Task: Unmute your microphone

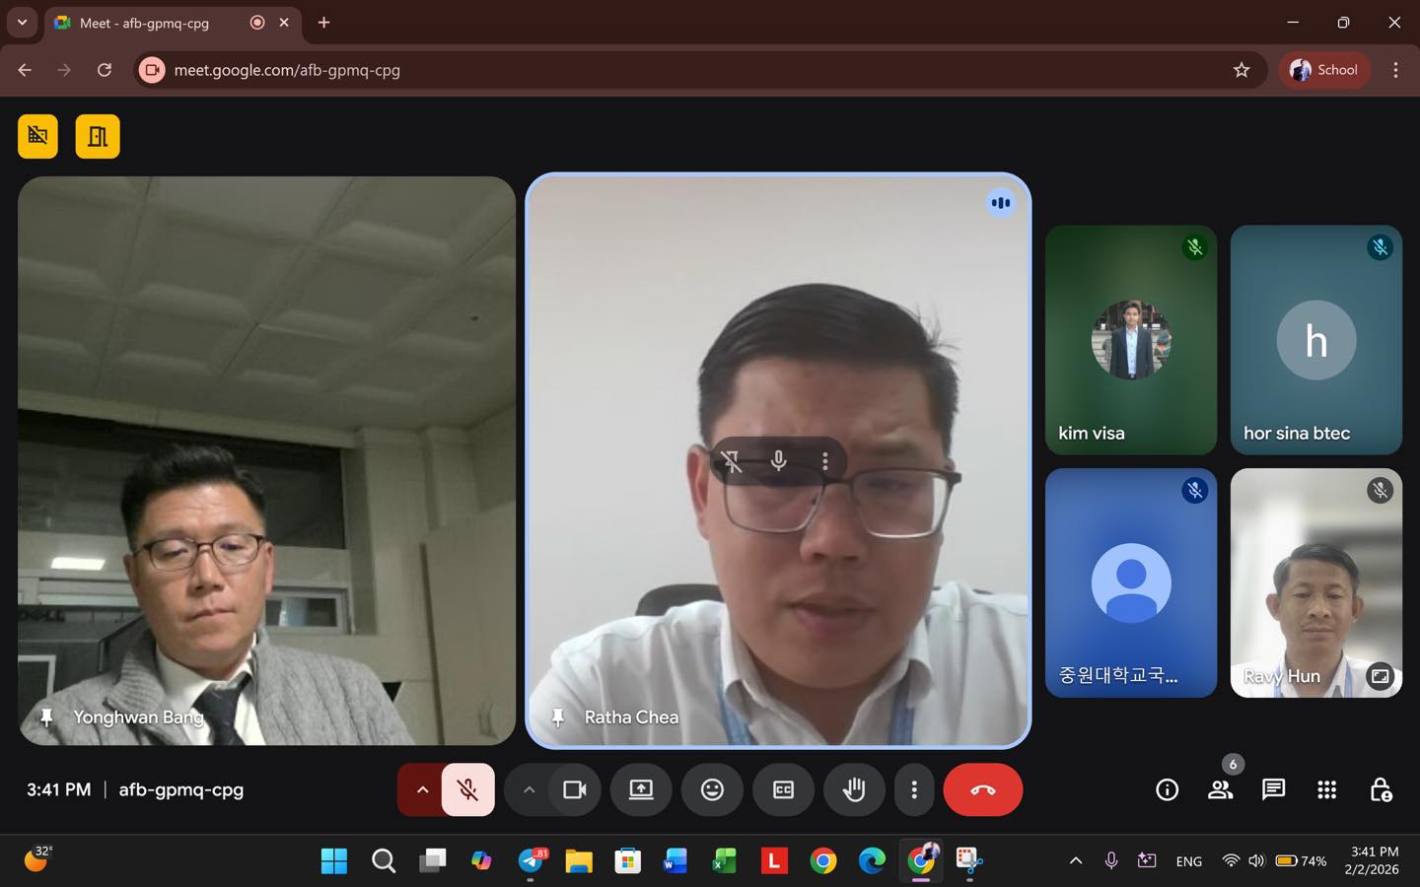Action: point(467,789)
